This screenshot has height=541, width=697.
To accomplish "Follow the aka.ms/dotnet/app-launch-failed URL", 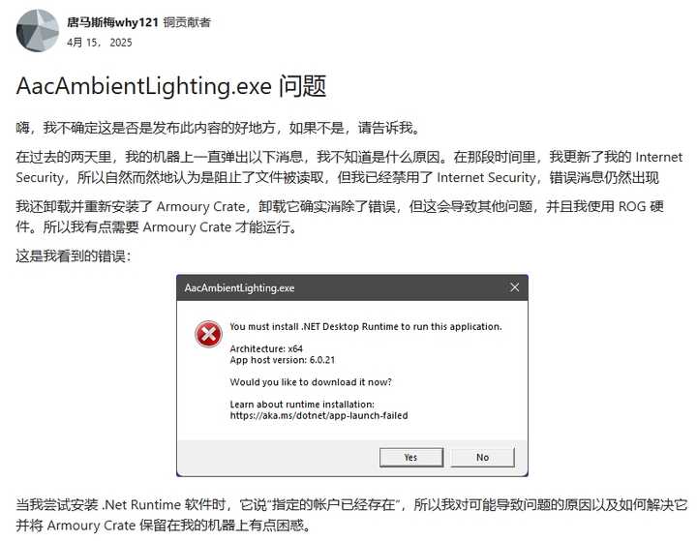I will [x=318, y=415].
